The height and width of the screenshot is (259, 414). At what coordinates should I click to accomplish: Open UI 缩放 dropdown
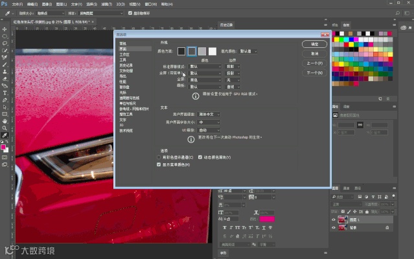point(209,130)
